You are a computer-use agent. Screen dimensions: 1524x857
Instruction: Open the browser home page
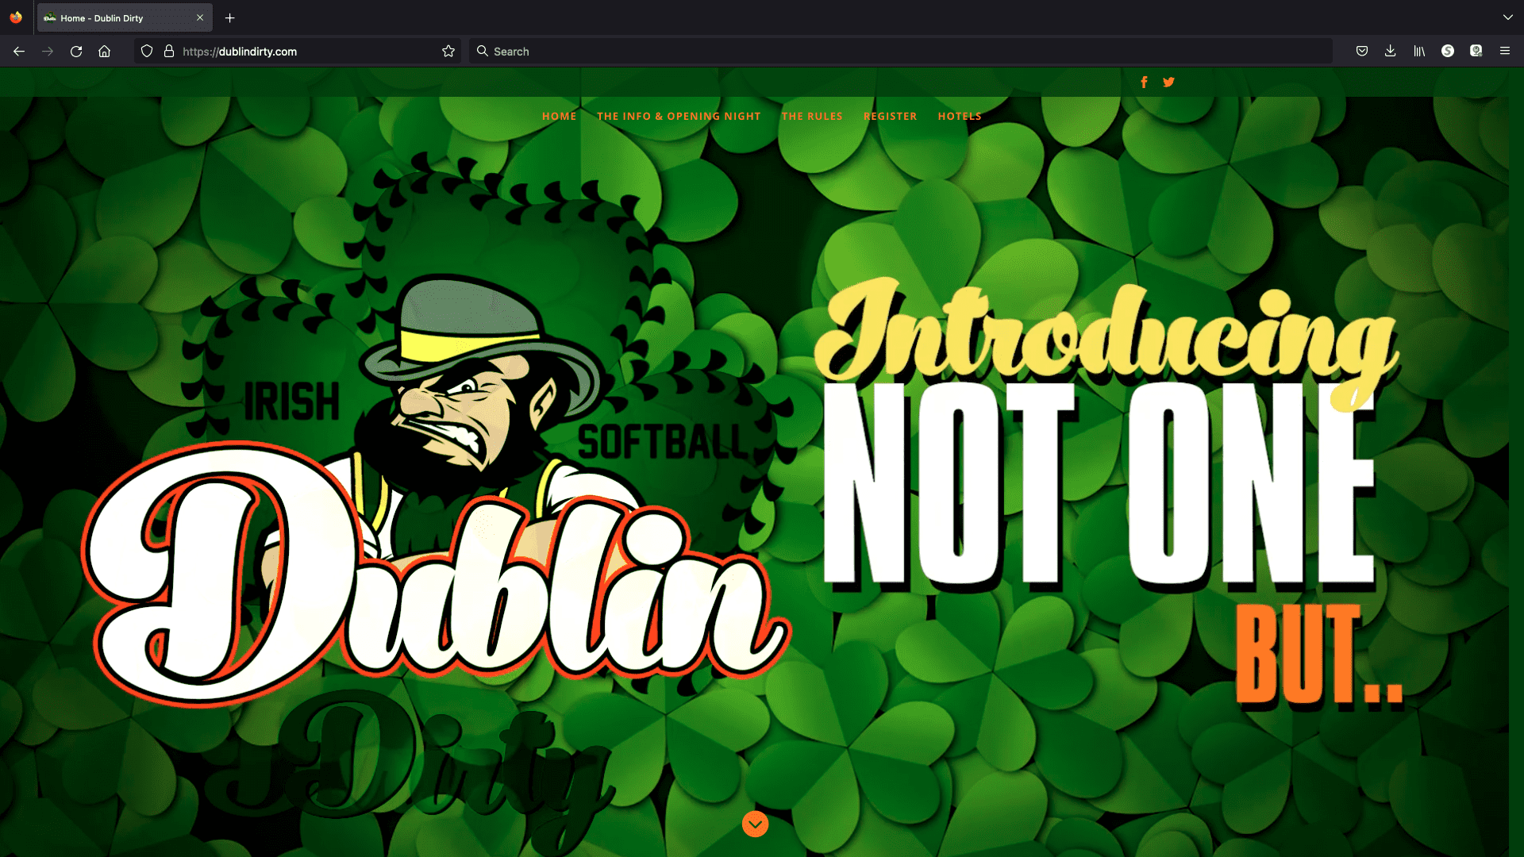point(104,52)
